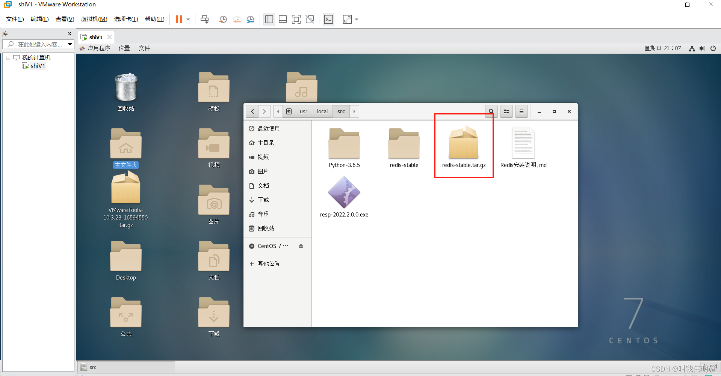Open the 文件(F) menu

pos(15,19)
